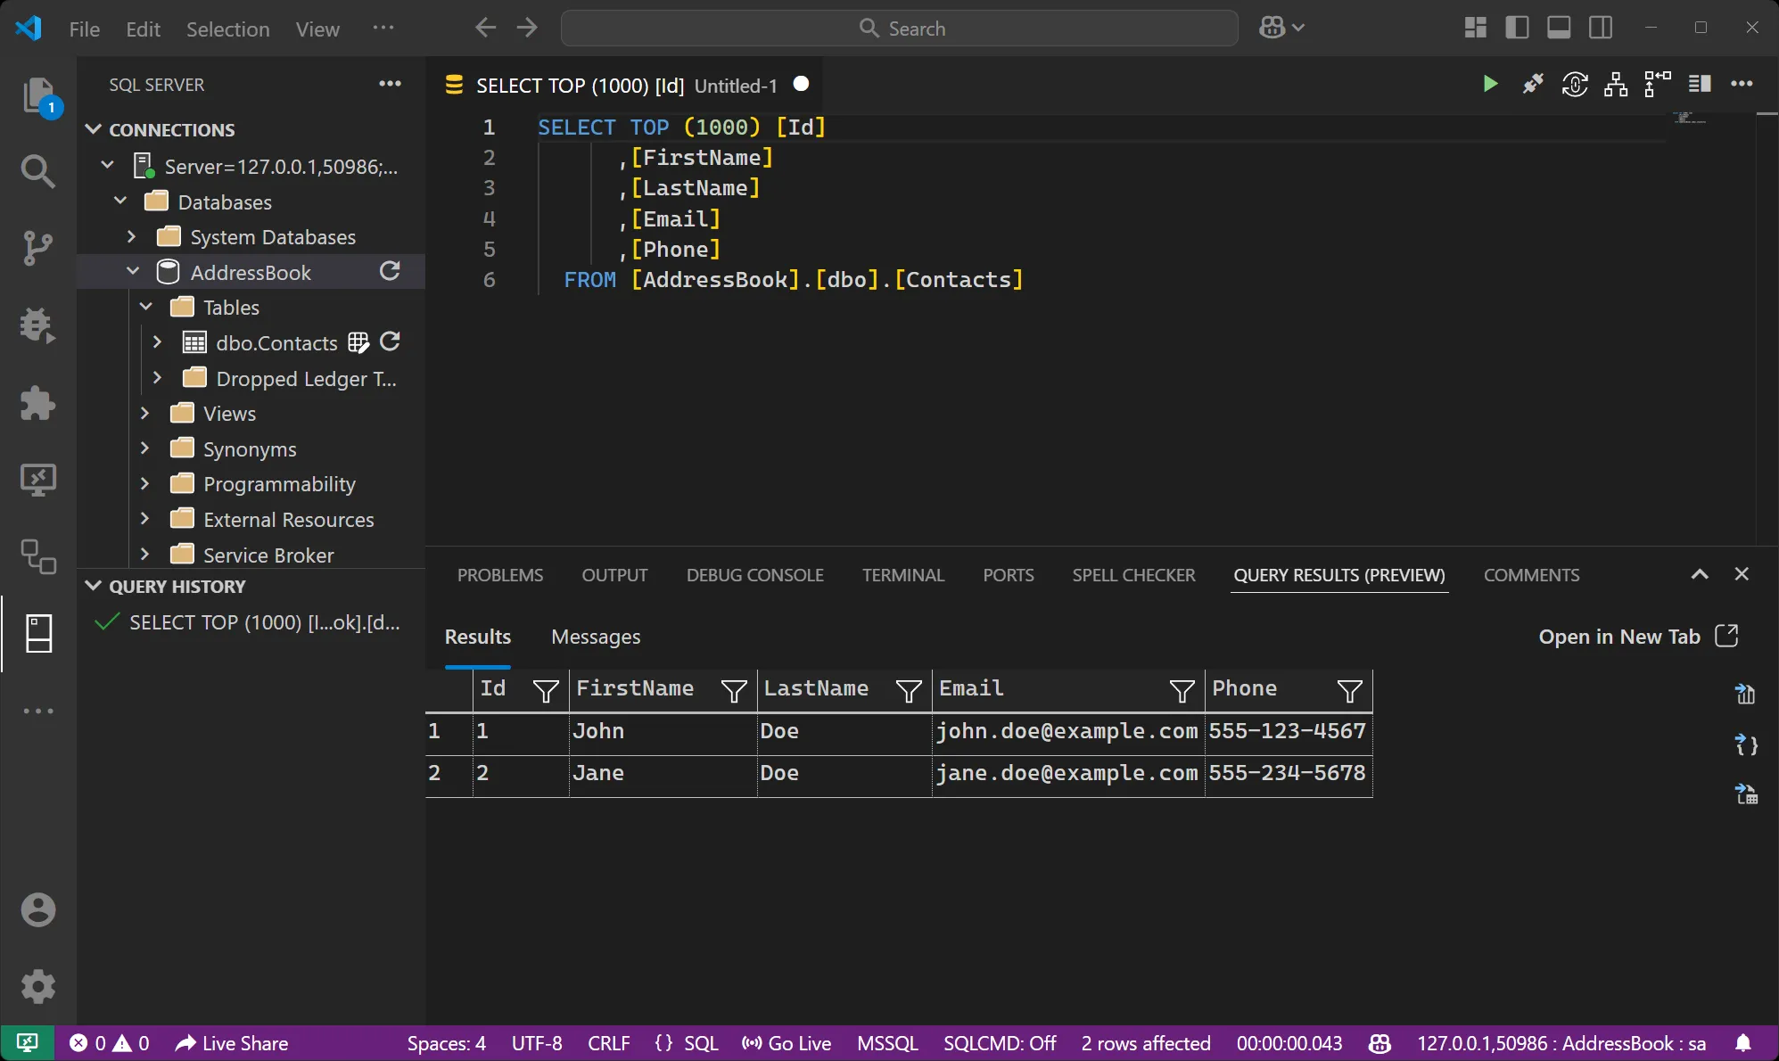Toggle the secondary side bar layout
The width and height of the screenshot is (1779, 1061).
(x=1600, y=28)
